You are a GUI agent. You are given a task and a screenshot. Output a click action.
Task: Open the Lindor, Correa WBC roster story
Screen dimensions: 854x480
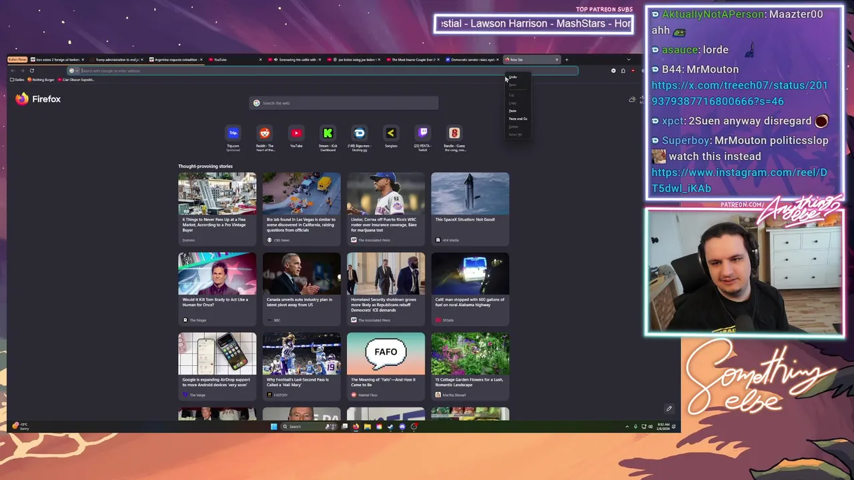pyautogui.click(x=386, y=208)
